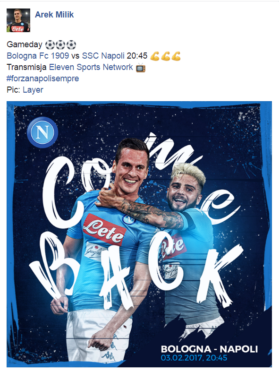Viewport: 279px width, 373px height.
Task: Click the 20:45 kickoff time in post text
Action: coord(137,56)
